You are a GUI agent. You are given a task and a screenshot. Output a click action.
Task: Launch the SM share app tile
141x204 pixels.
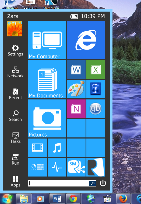(76, 167)
